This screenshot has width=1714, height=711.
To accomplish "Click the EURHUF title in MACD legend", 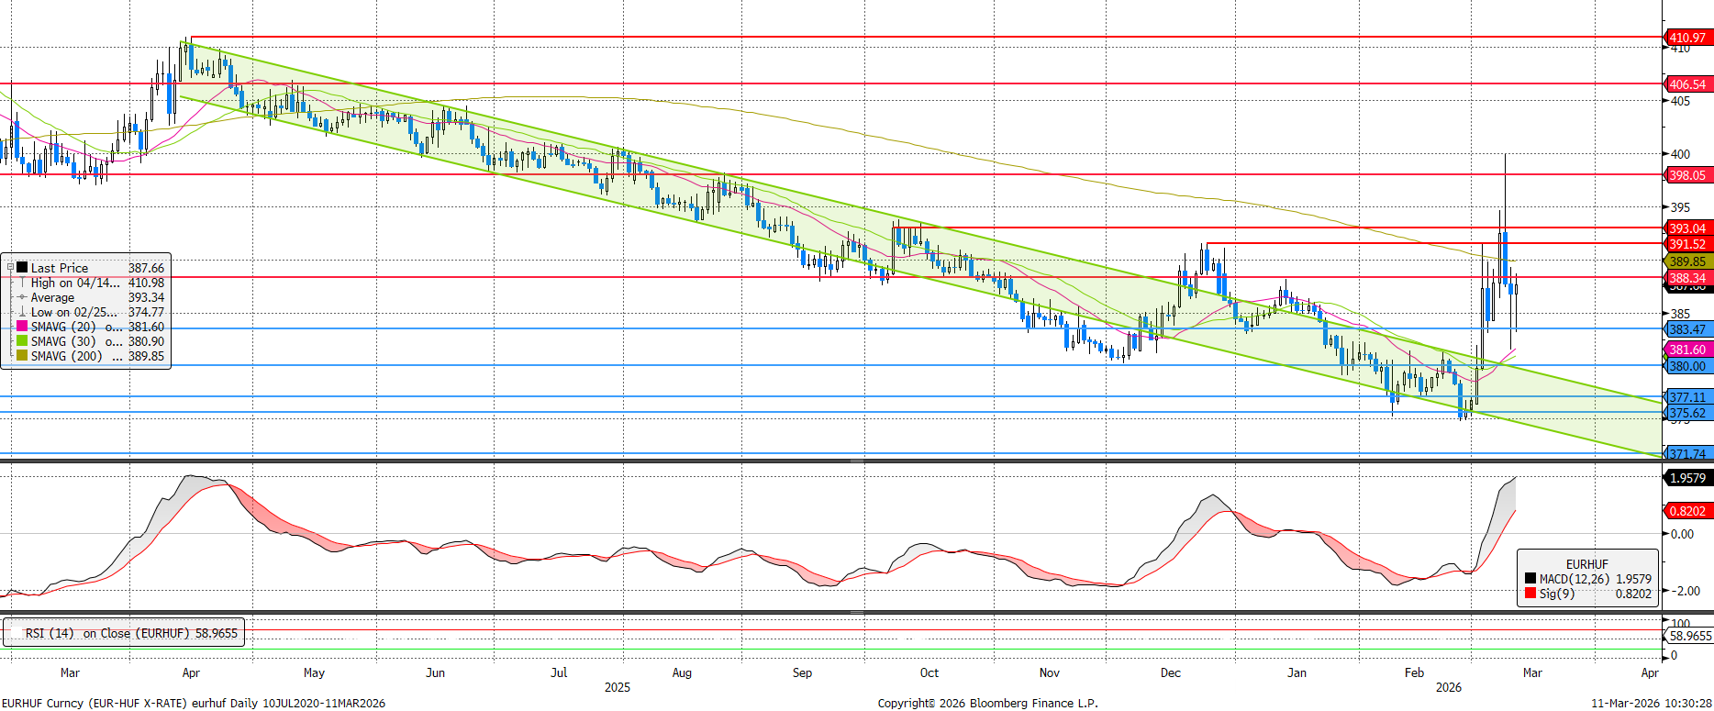I will (1586, 564).
